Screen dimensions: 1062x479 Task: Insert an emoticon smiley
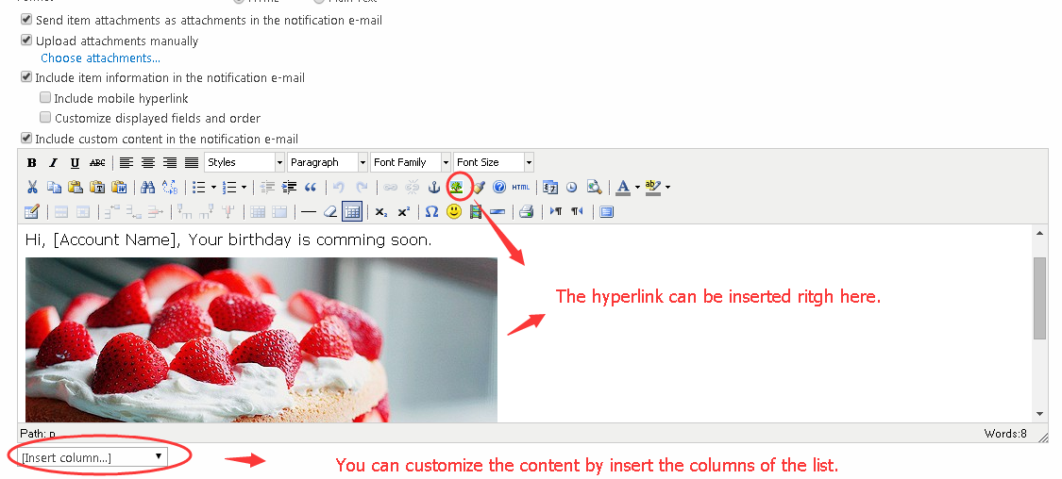(x=454, y=211)
